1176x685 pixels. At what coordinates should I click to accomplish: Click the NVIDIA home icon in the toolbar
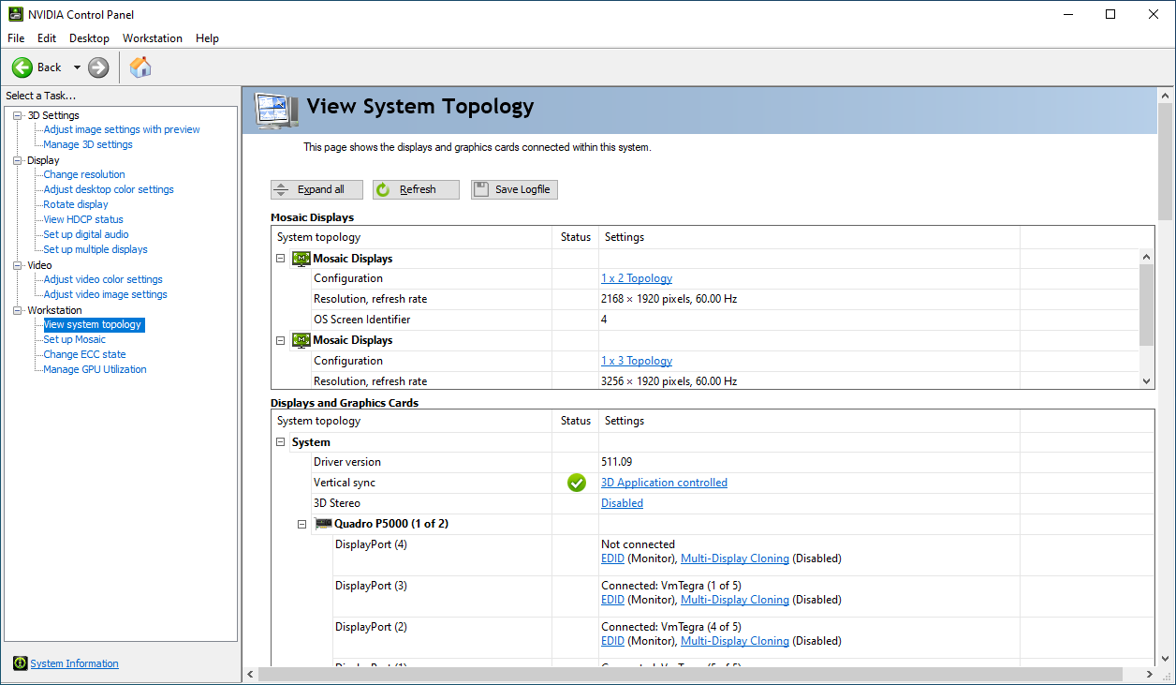click(x=140, y=67)
